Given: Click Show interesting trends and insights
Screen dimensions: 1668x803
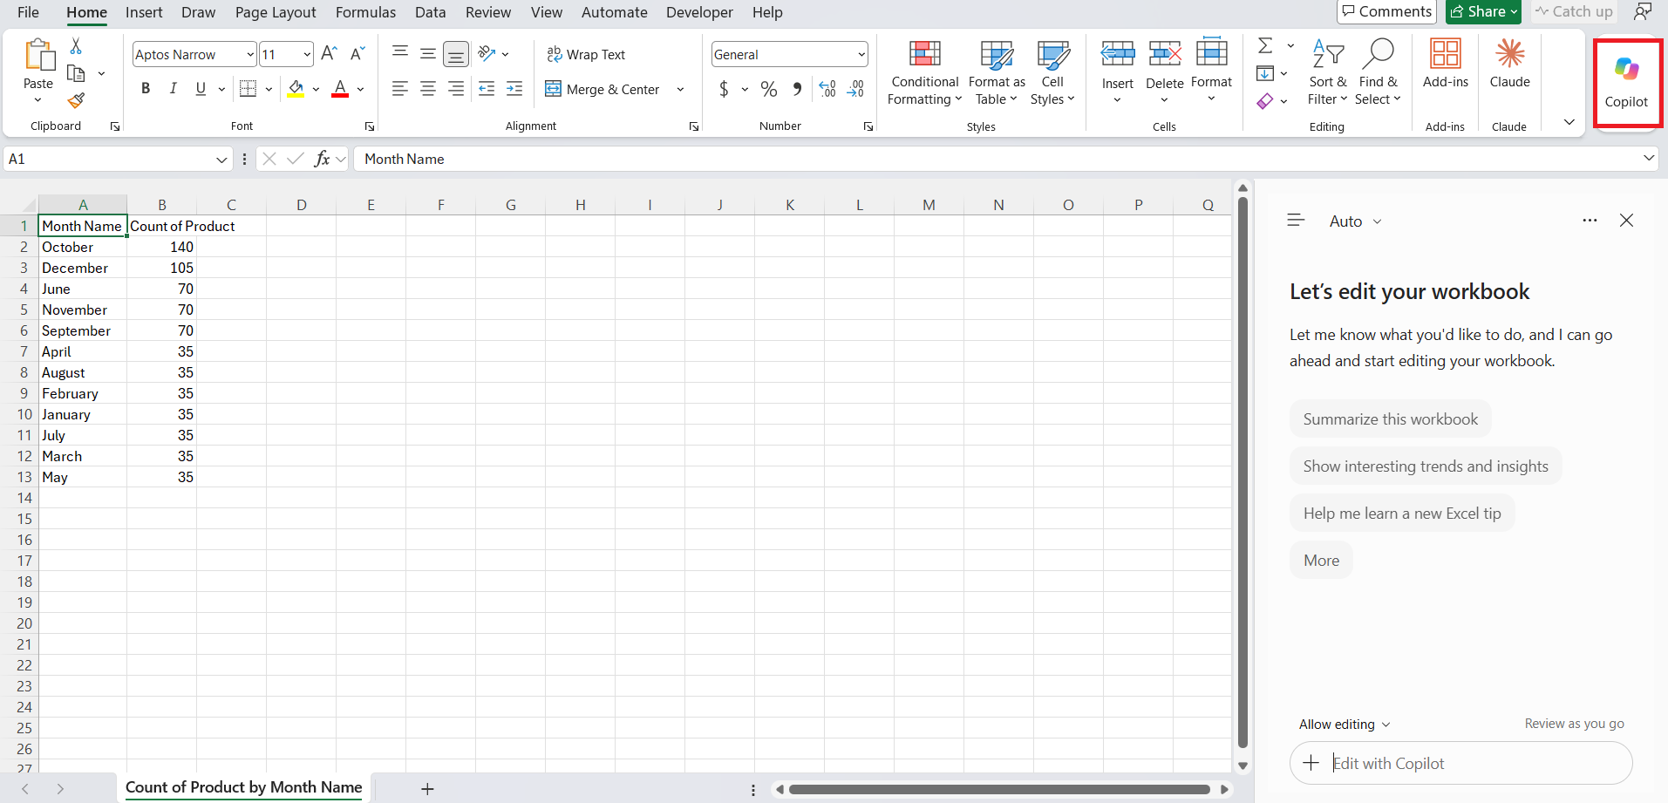Looking at the screenshot, I should tap(1426, 466).
